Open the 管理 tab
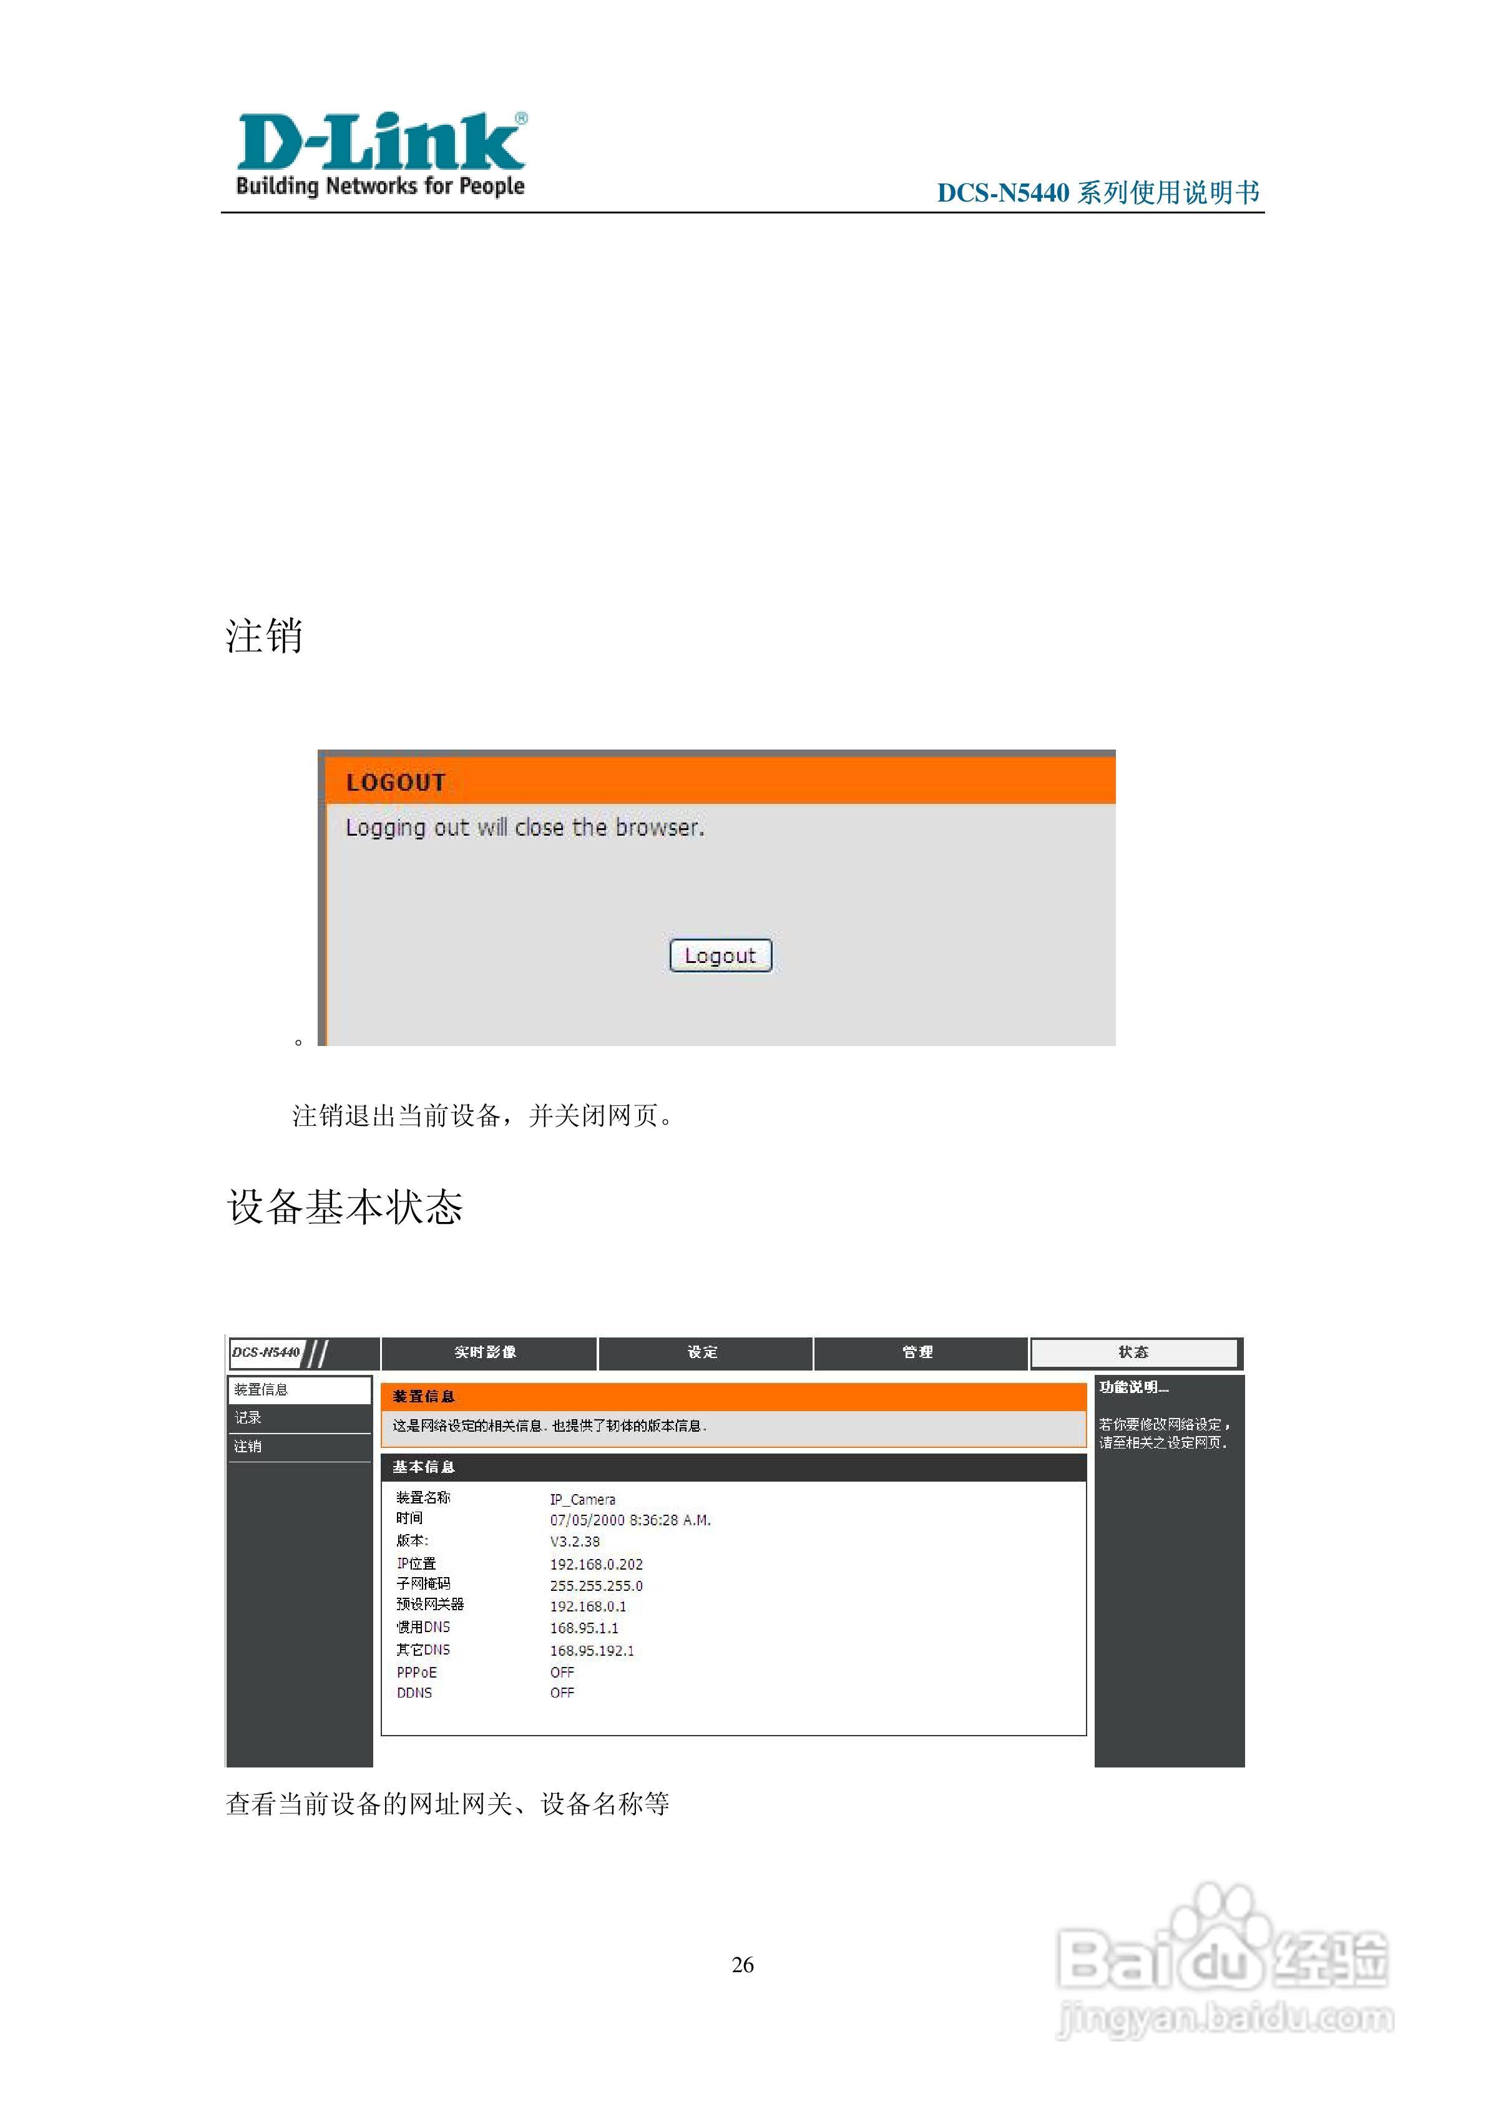 pyautogui.click(x=917, y=1352)
